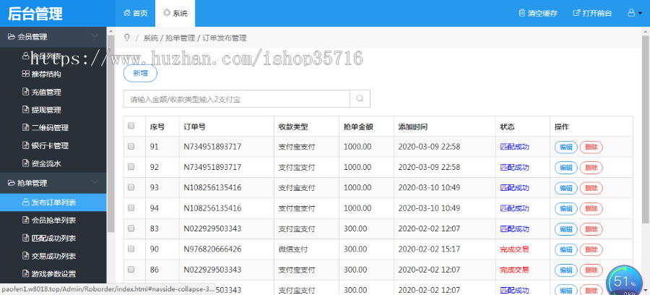650x295 pixels.
Task: Click the folder icon of 会员管理
Action: pyautogui.click(x=11, y=36)
